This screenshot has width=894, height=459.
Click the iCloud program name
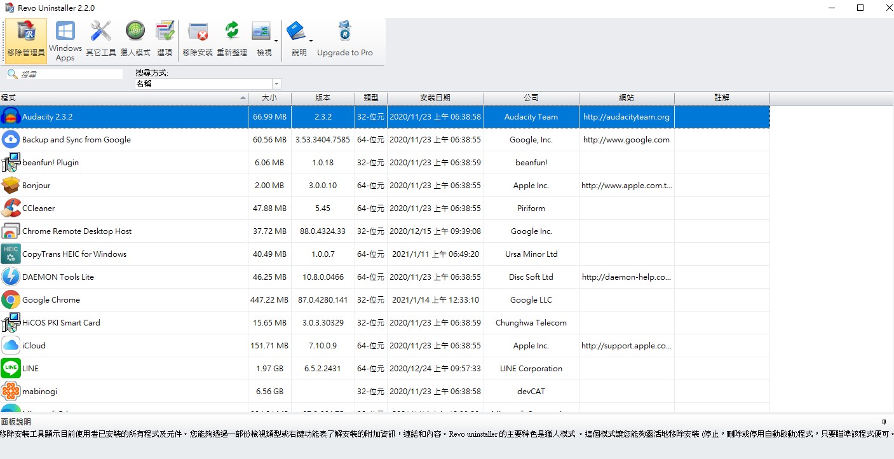pyautogui.click(x=34, y=346)
